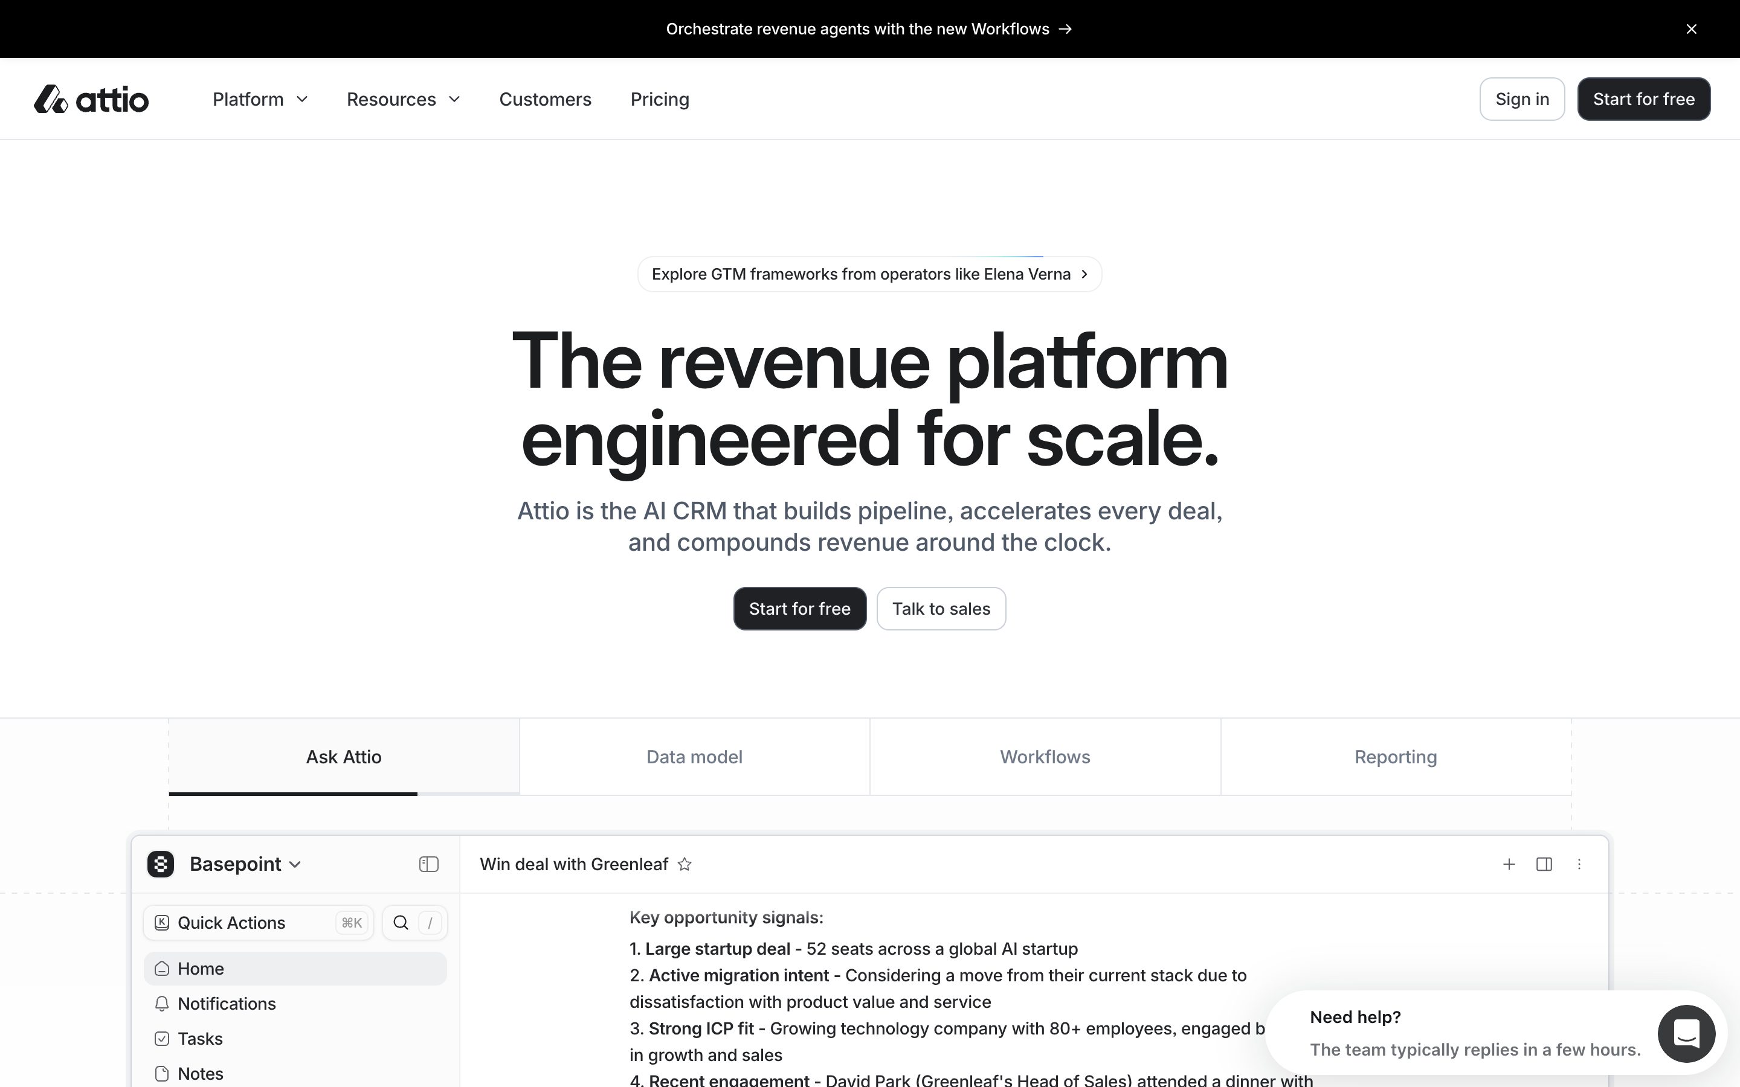Open the three-dot more options menu

1579,864
